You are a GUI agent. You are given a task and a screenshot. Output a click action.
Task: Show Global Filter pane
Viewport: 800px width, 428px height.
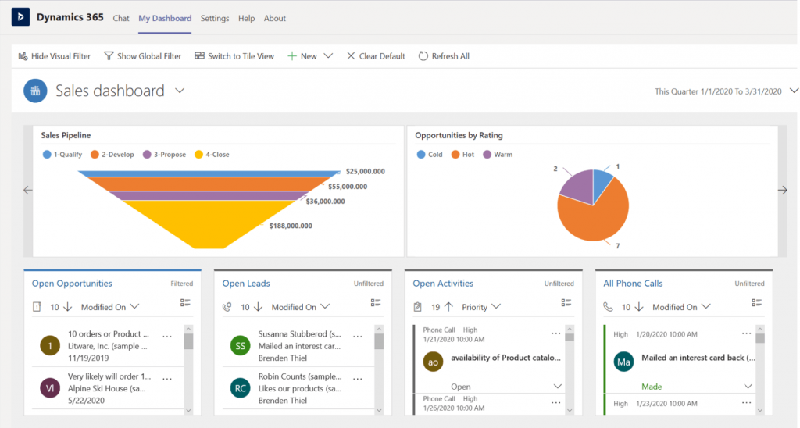[142, 56]
